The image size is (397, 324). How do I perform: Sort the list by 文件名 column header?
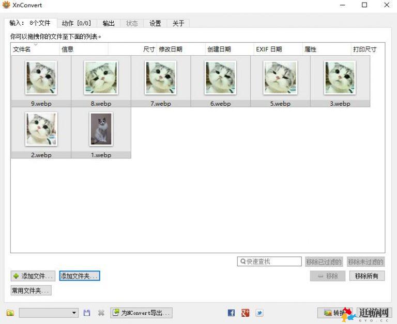[x=22, y=50]
